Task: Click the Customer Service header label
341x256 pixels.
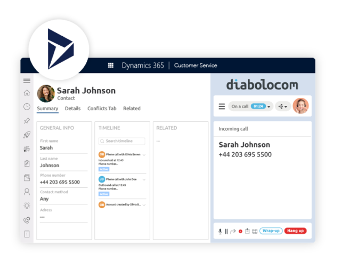Action: [x=196, y=65]
